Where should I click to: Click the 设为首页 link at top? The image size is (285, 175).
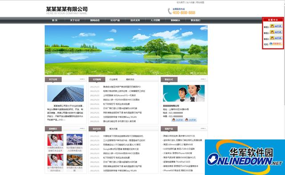click(180, 2)
